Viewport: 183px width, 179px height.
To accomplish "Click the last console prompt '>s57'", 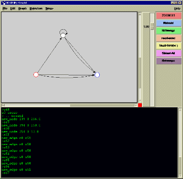I will [5, 173].
